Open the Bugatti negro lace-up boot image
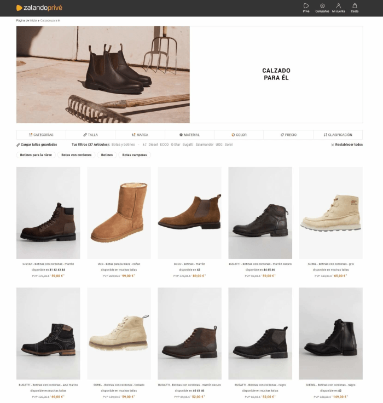 (x=260, y=333)
